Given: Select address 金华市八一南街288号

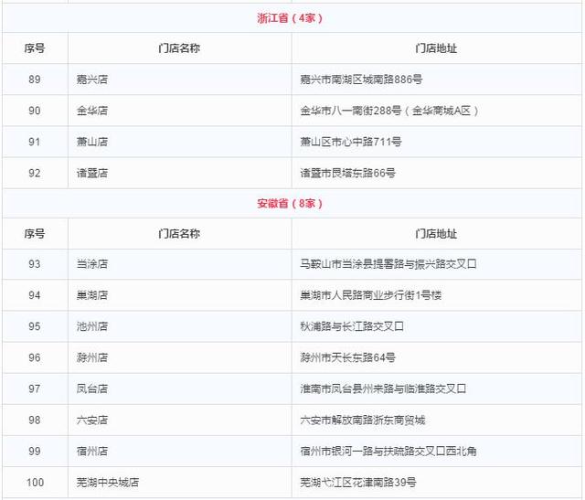Looking at the screenshot, I should (x=351, y=111).
